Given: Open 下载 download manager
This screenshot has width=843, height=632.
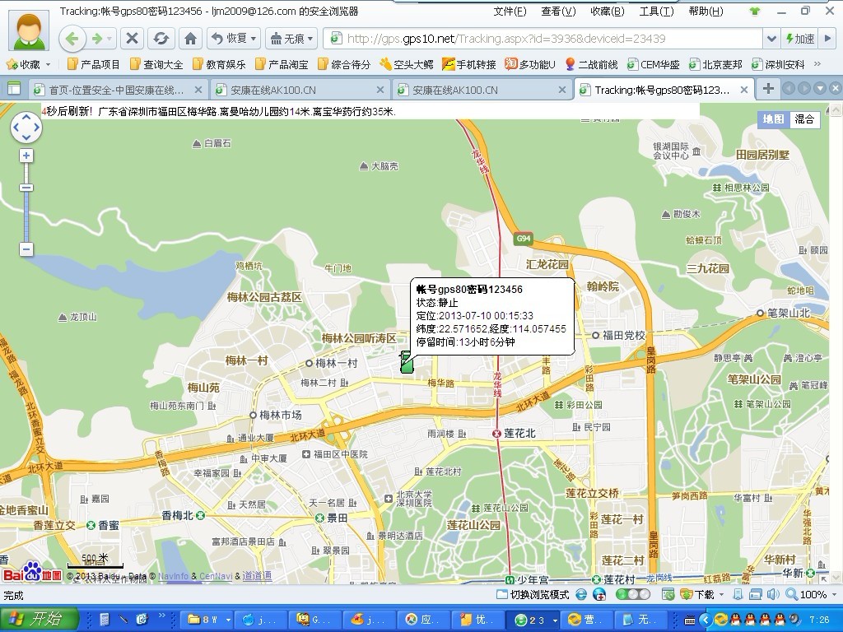Looking at the screenshot, I should point(697,594).
